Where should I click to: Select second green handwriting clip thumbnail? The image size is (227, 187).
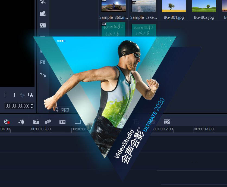pyautogui.click(x=144, y=30)
